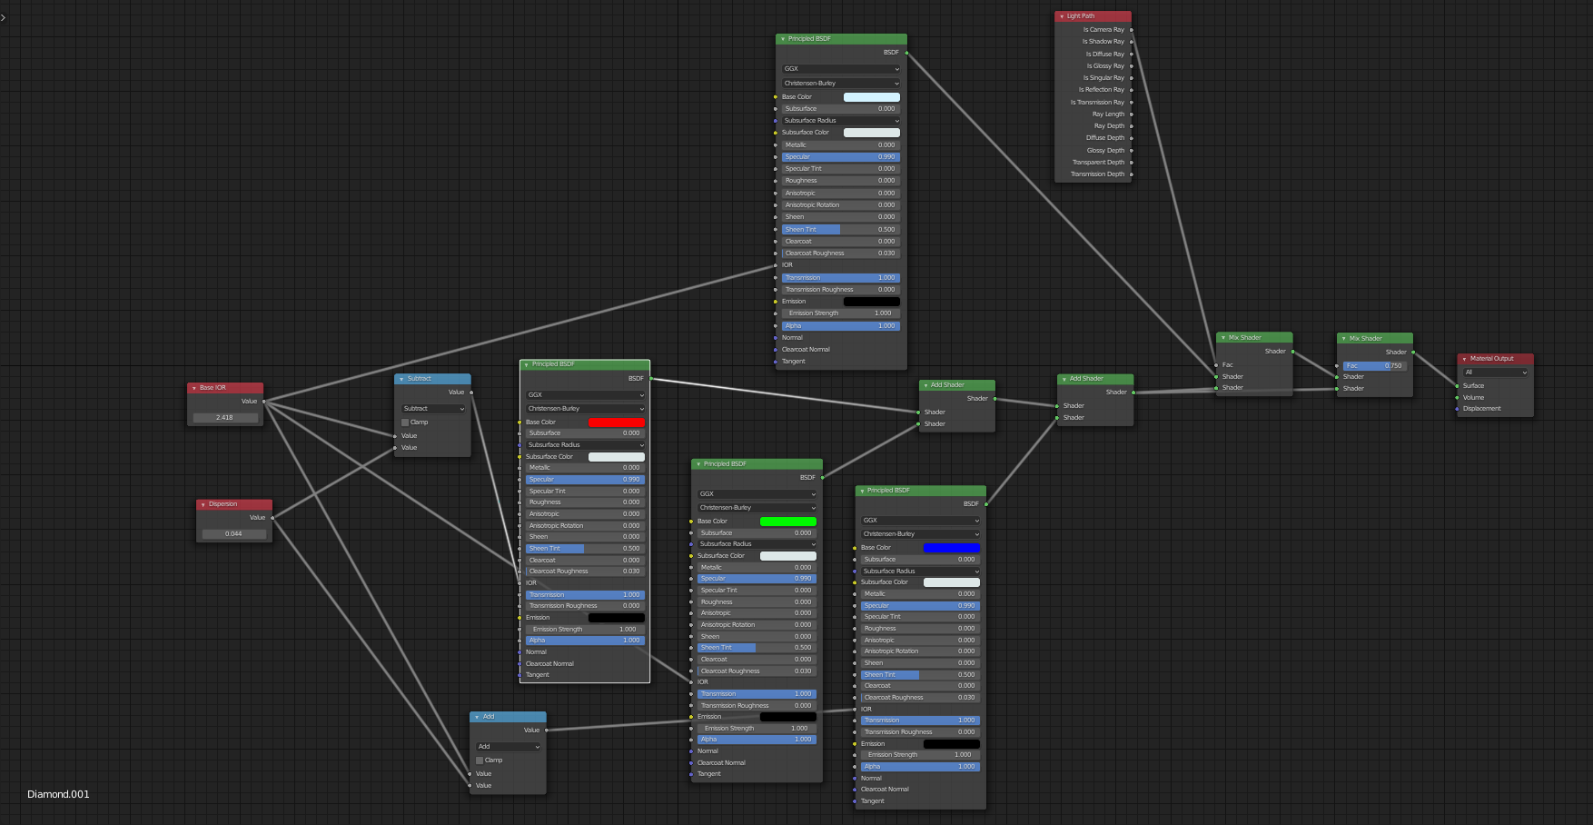
Task: Click the Is Camera Ray output socket
Action: 1131,30
